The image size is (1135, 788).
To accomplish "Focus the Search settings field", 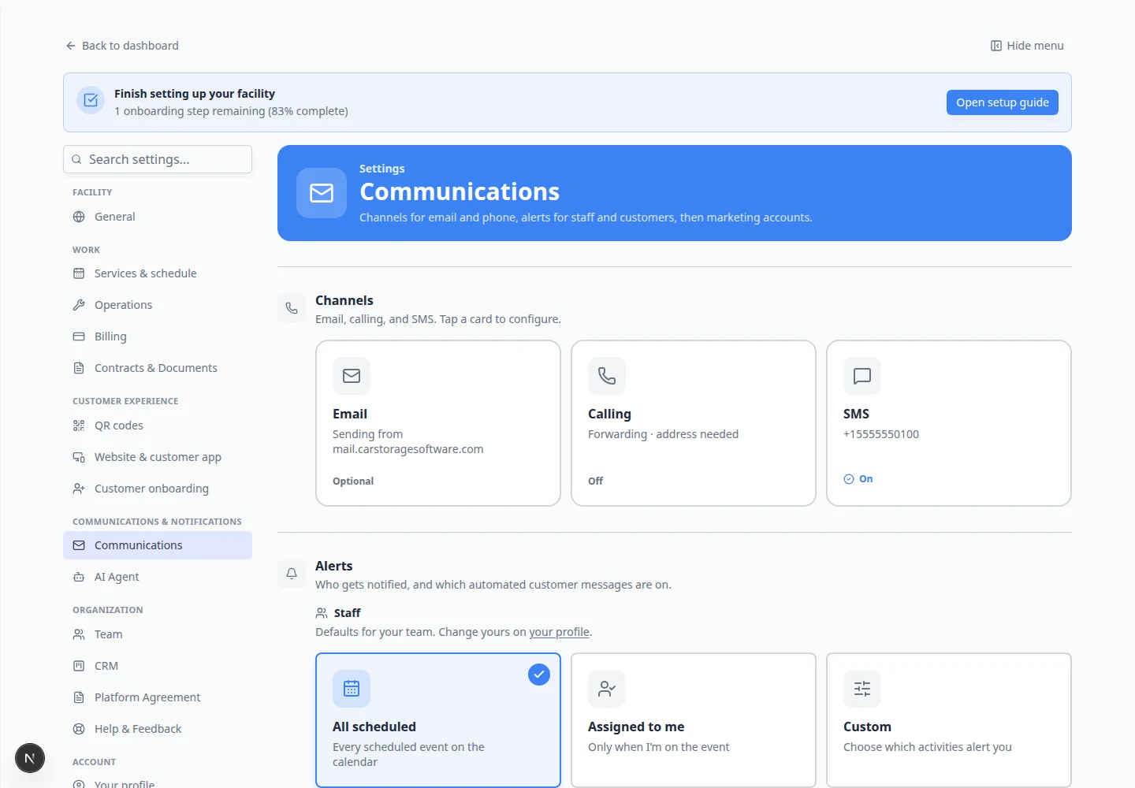I will [x=158, y=159].
